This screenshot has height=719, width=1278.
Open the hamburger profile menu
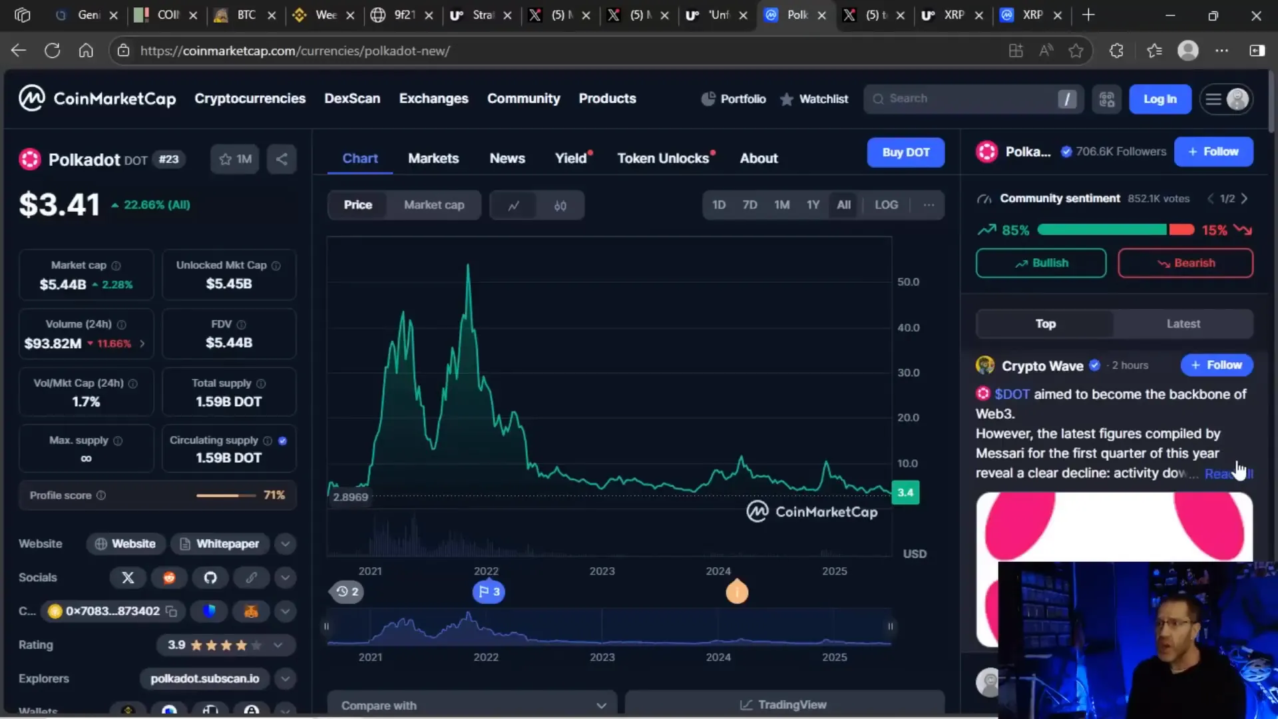pyautogui.click(x=1227, y=99)
